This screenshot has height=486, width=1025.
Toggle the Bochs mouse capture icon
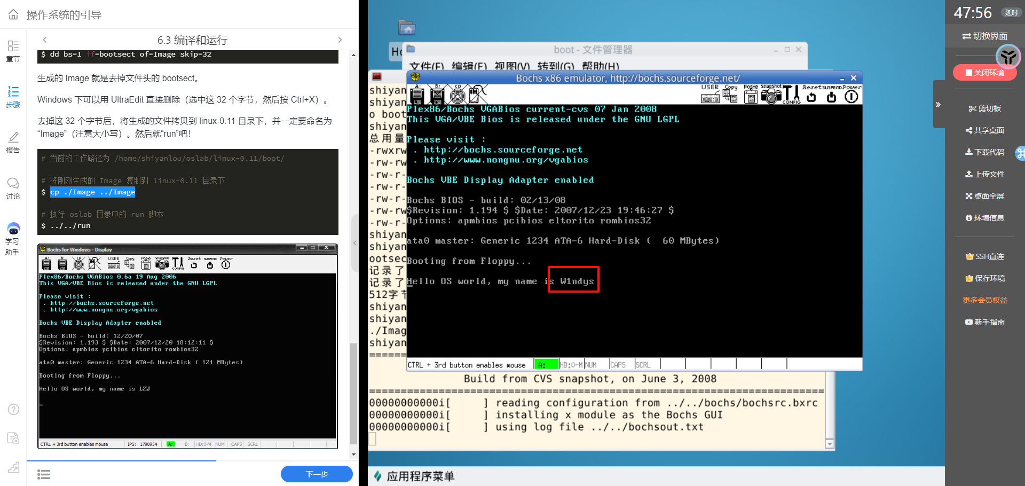pyautogui.click(x=477, y=94)
